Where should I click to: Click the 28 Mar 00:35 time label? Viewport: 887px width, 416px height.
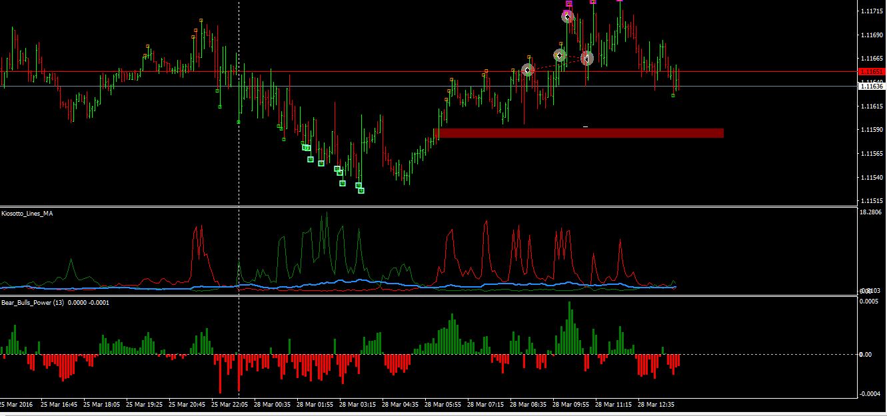coord(272,404)
